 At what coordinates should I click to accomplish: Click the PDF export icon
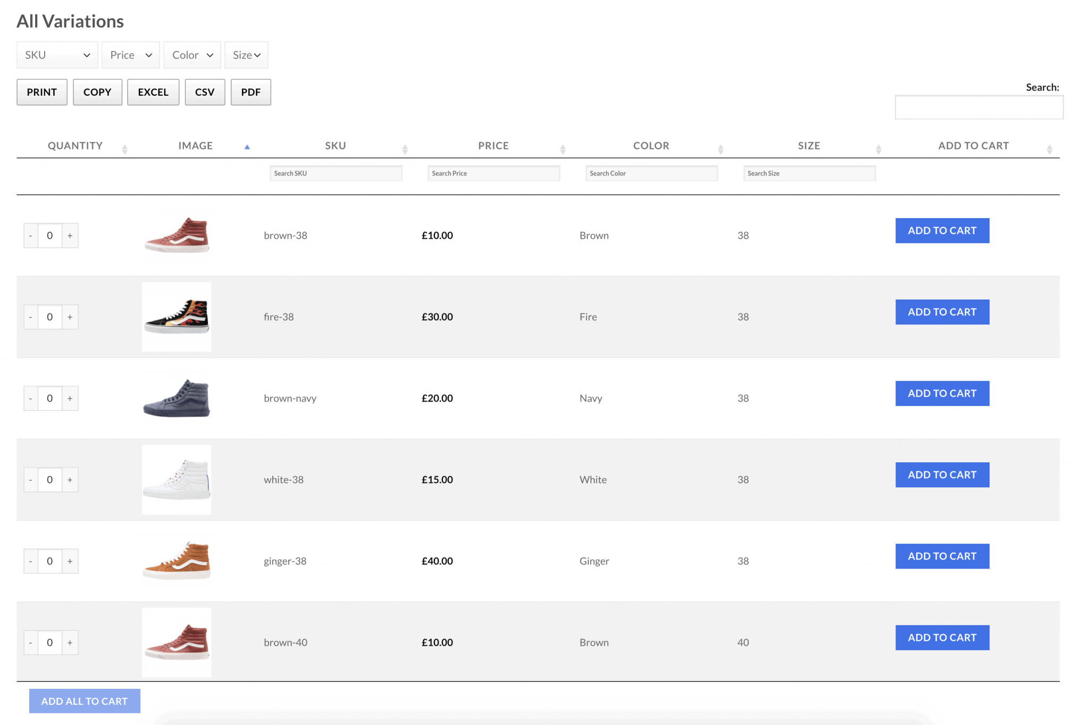click(x=250, y=91)
